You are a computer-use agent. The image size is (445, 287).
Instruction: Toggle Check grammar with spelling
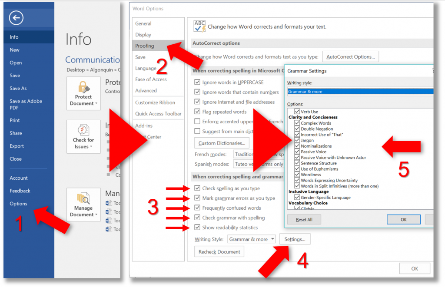coord(197,218)
